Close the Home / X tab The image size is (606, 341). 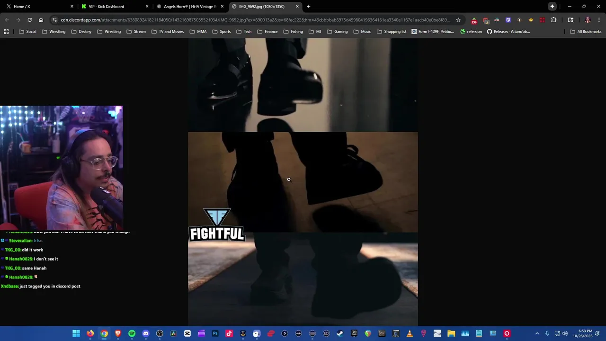(x=72, y=7)
